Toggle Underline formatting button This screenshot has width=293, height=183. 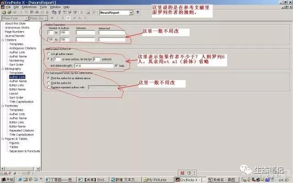63,18
